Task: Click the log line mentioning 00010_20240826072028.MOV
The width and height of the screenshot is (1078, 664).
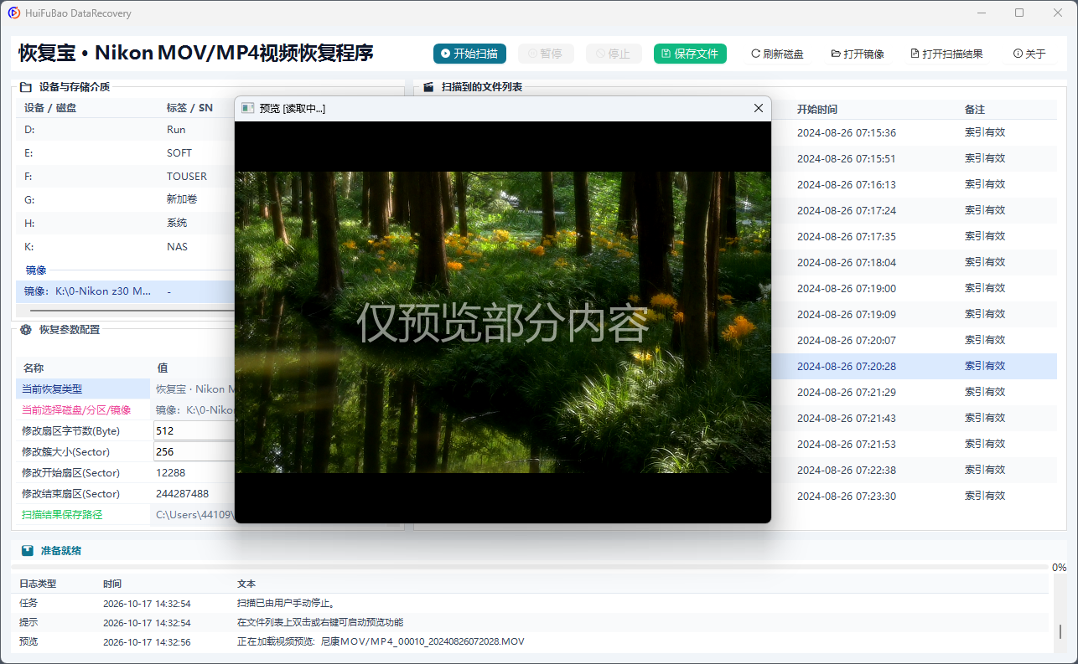Action: pyautogui.click(x=381, y=641)
